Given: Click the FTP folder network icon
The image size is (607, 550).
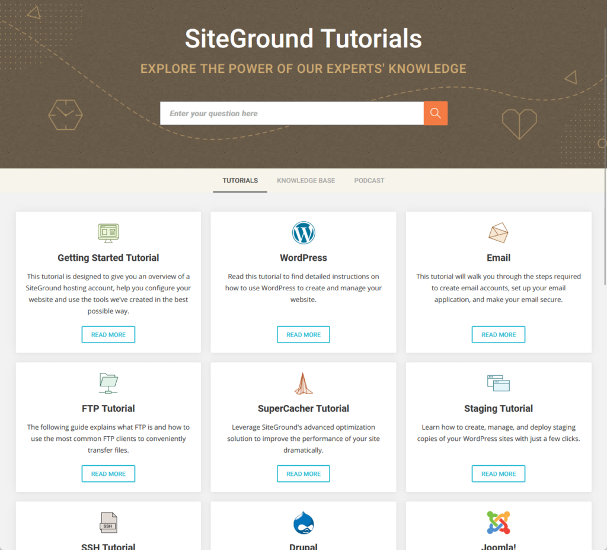Looking at the screenshot, I should pos(108,383).
